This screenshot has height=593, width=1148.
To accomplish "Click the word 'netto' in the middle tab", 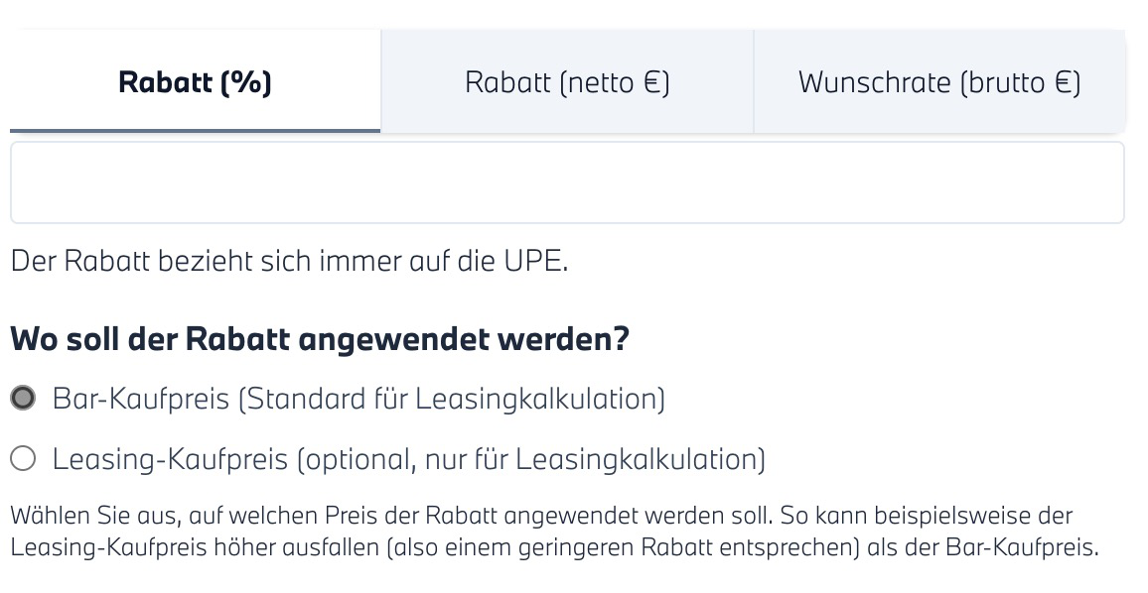I will click(596, 82).
